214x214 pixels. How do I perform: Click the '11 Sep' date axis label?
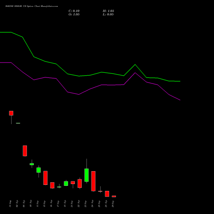click(x=38, y=204)
